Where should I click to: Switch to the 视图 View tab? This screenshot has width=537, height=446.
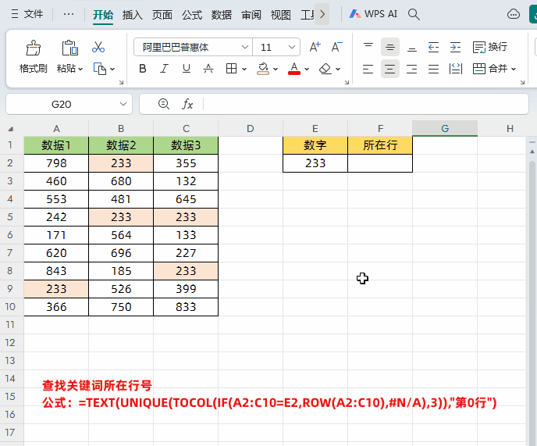pyautogui.click(x=280, y=15)
